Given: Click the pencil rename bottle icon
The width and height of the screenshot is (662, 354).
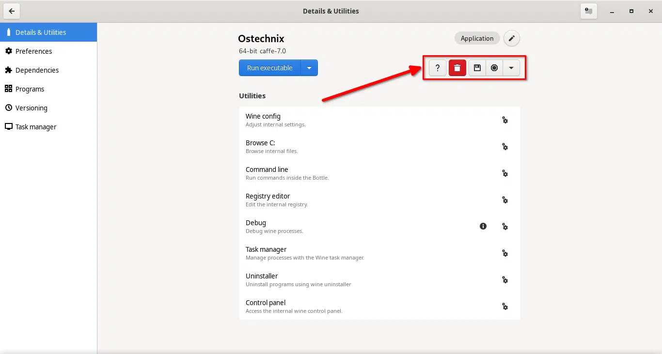Looking at the screenshot, I should click(x=511, y=38).
